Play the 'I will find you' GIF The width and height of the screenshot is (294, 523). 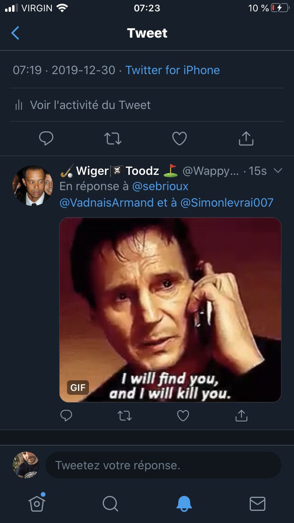click(170, 310)
